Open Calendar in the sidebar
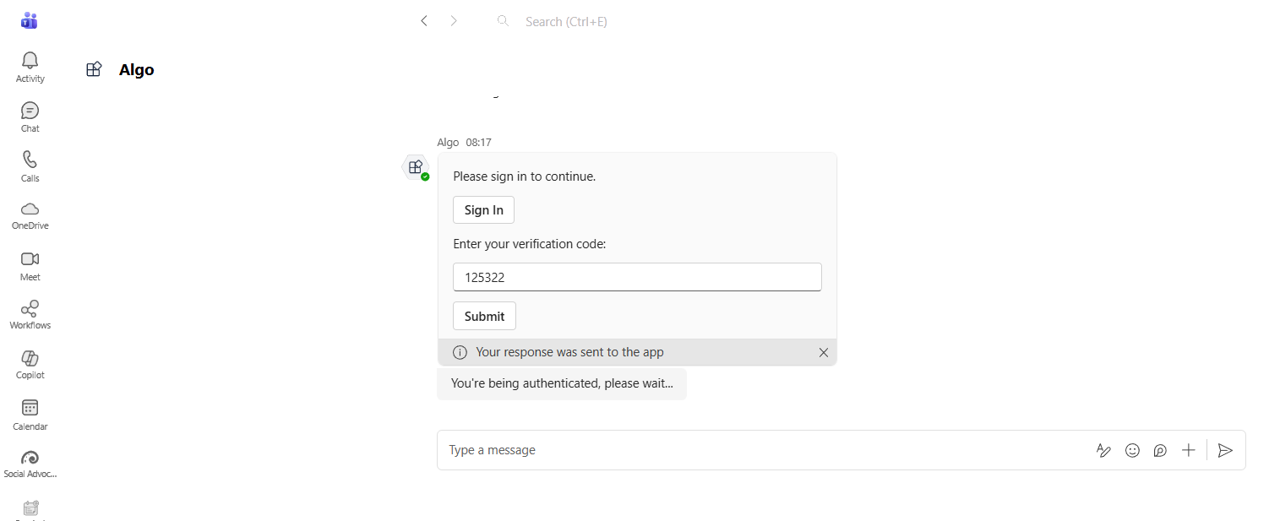The height and width of the screenshot is (521, 1280). point(30,409)
